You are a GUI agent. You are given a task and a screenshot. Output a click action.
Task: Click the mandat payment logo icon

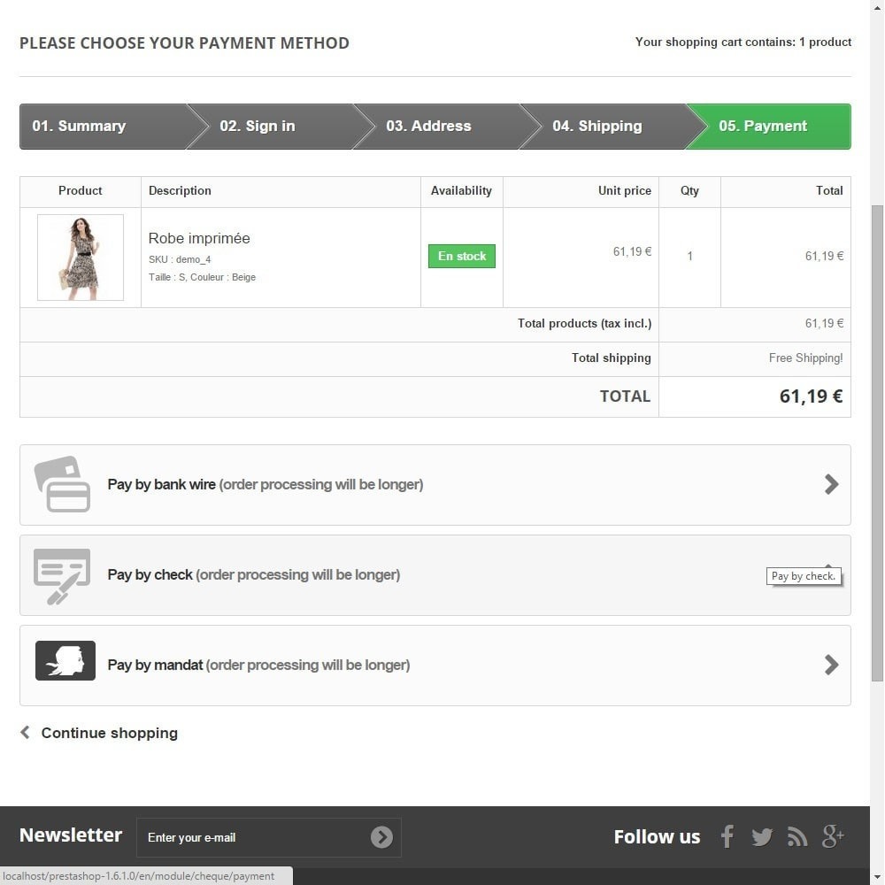click(x=65, y=660)
